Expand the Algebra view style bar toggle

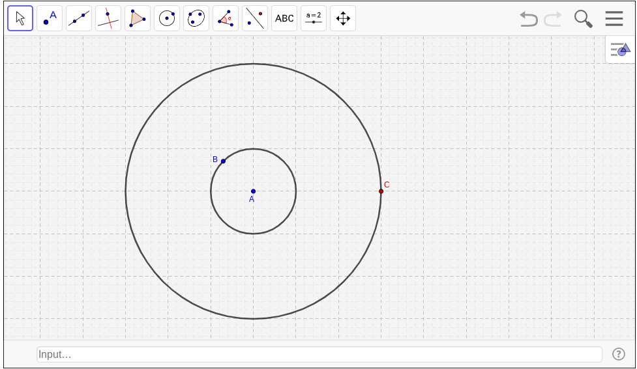coord(620,49)
